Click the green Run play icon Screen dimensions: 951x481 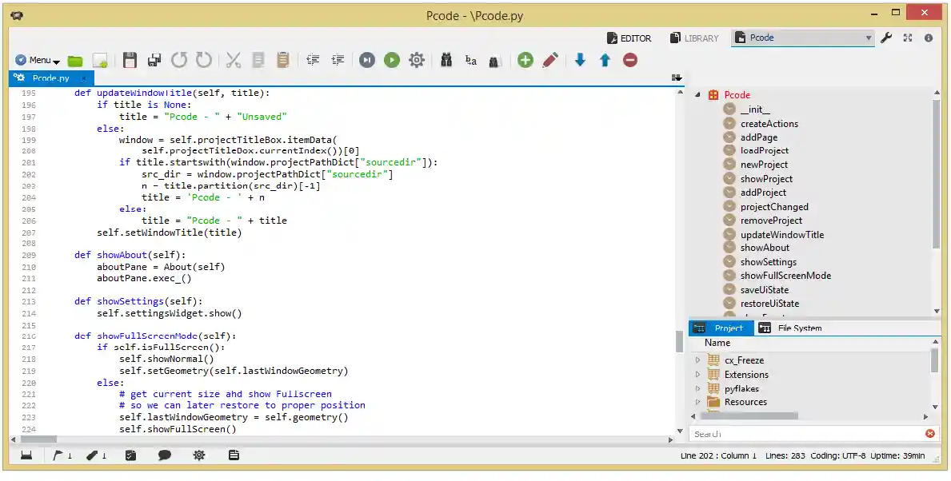tap(391, 60)
